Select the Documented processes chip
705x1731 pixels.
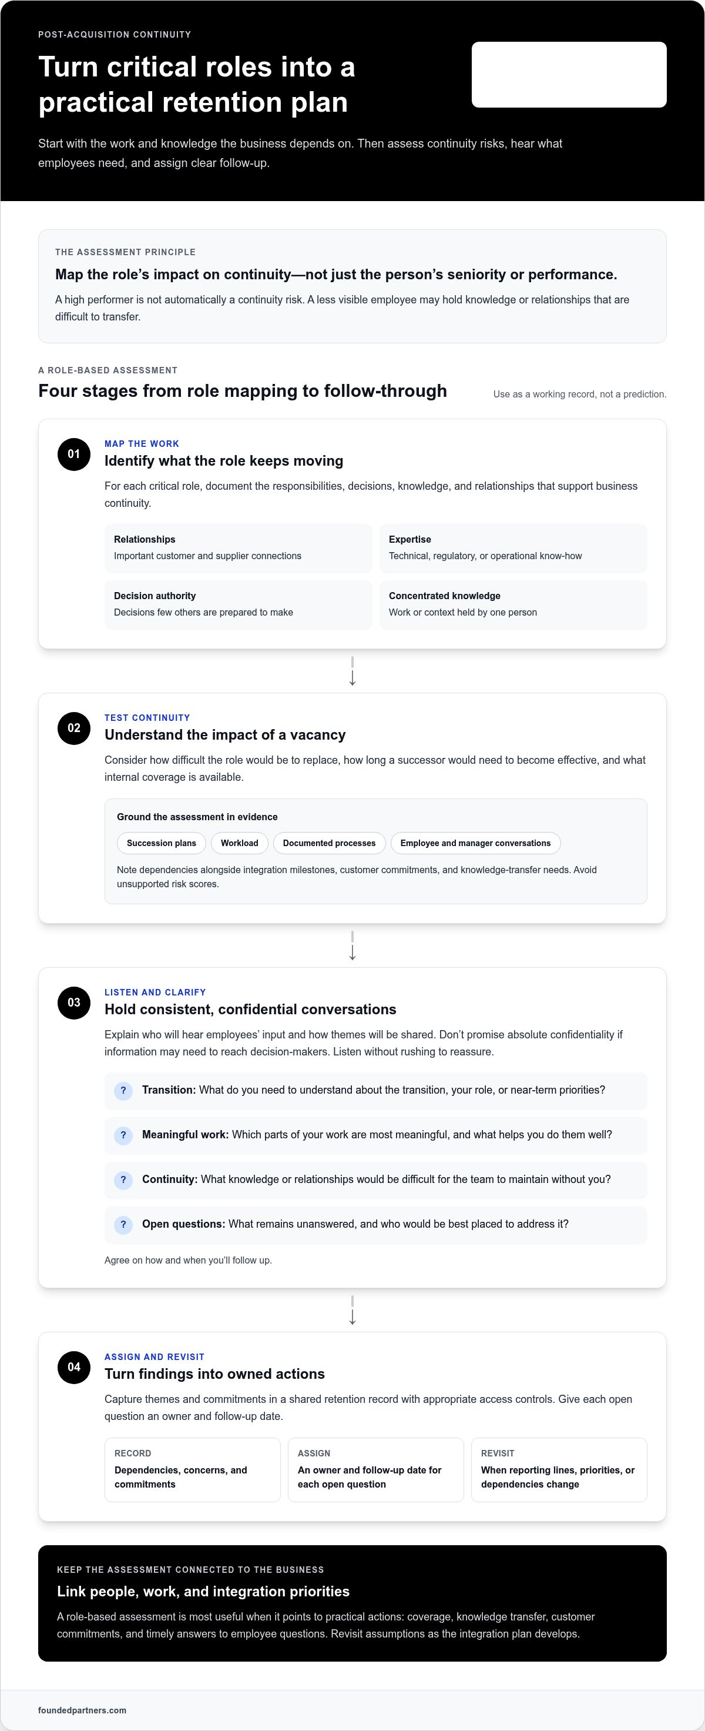pos(329,843)
